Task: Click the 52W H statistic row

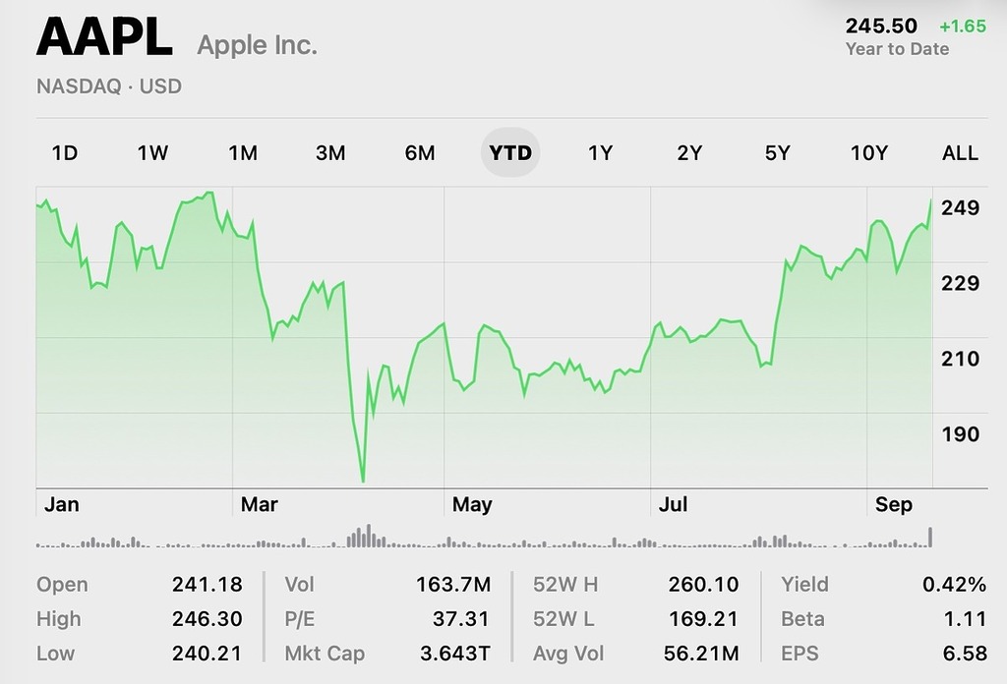Action: click(635, 585)
